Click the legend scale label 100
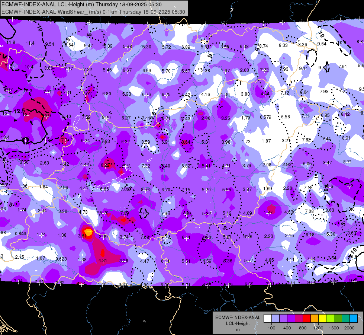 pyautogui.click(x=271, y=328)
